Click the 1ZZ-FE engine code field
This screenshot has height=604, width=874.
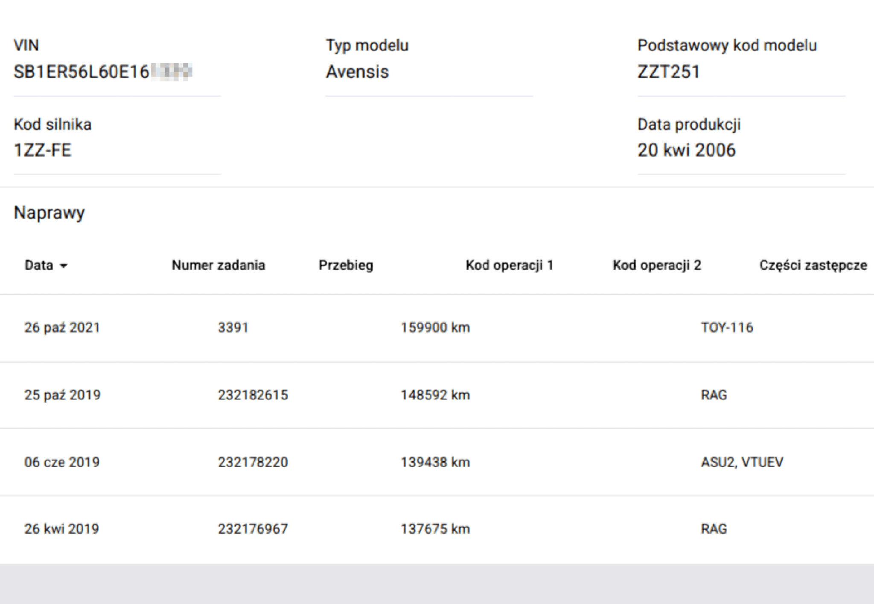(42, 150)
